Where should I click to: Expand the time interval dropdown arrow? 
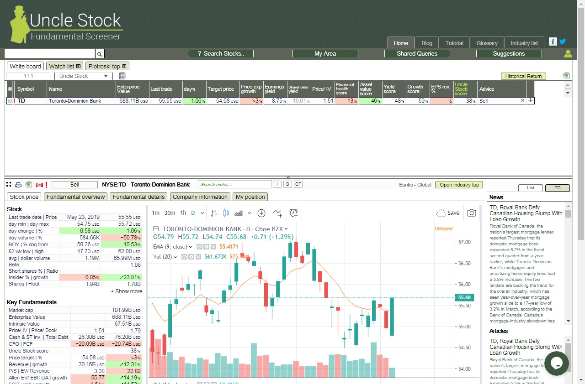click(202, 213)
